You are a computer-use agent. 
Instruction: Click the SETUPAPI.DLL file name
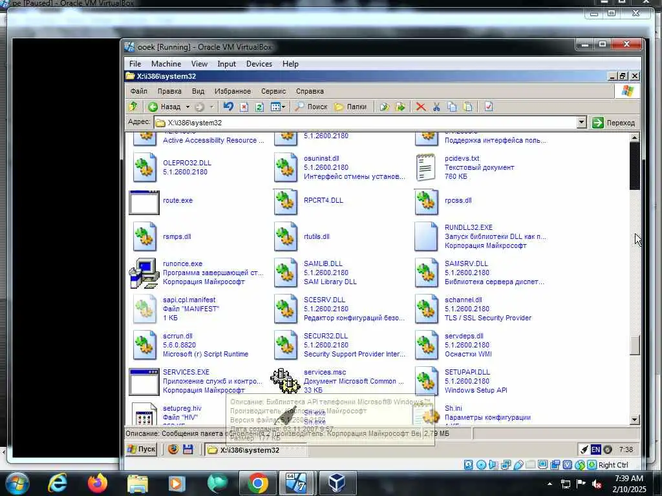(467, 373)
